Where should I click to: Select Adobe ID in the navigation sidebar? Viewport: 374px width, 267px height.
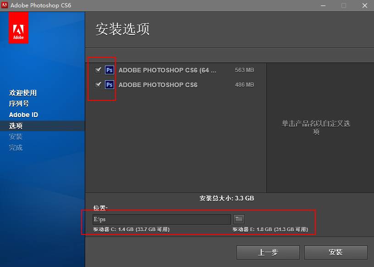tap(23, 115)
